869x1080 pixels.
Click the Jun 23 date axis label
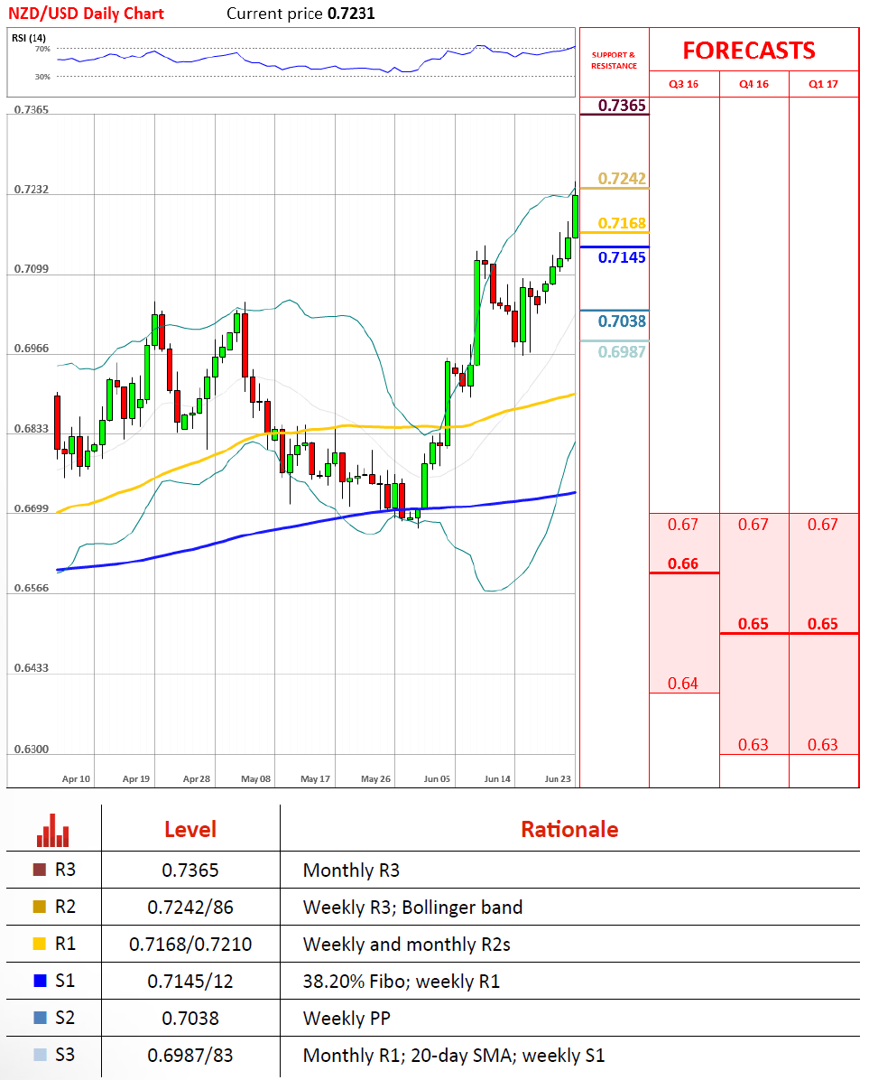pyautogui.click(x=558, y=779)
